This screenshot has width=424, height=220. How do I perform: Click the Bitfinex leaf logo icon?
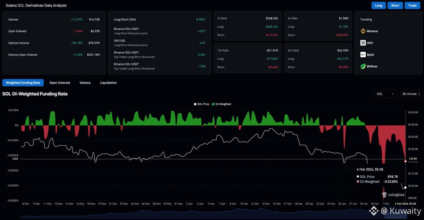[363, 66]
